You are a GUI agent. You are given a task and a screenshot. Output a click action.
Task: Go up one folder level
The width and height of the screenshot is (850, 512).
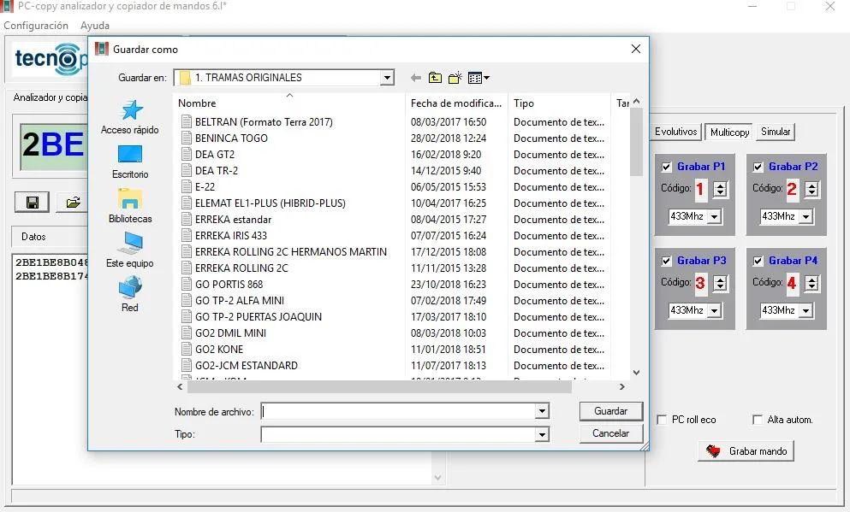point(435,78)
